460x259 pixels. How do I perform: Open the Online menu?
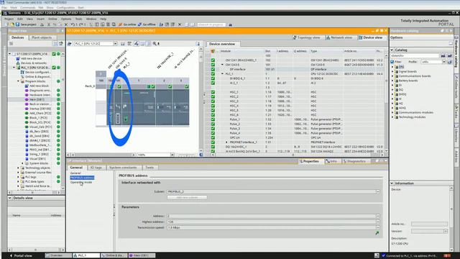(52, 19)
